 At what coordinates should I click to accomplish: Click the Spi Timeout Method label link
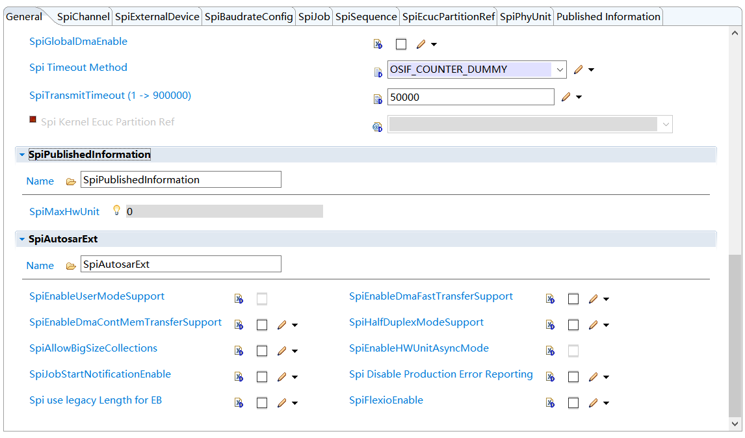[x=78, y=68]
